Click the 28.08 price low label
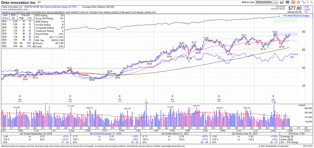 91,80
